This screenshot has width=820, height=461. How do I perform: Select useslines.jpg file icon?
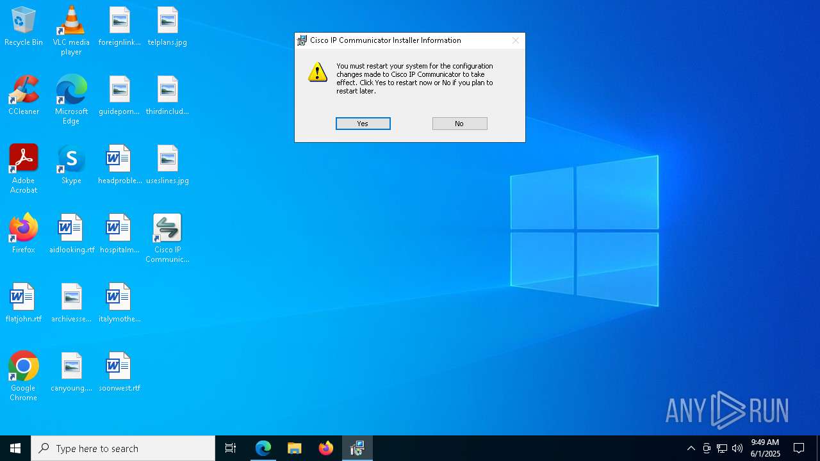167,165
